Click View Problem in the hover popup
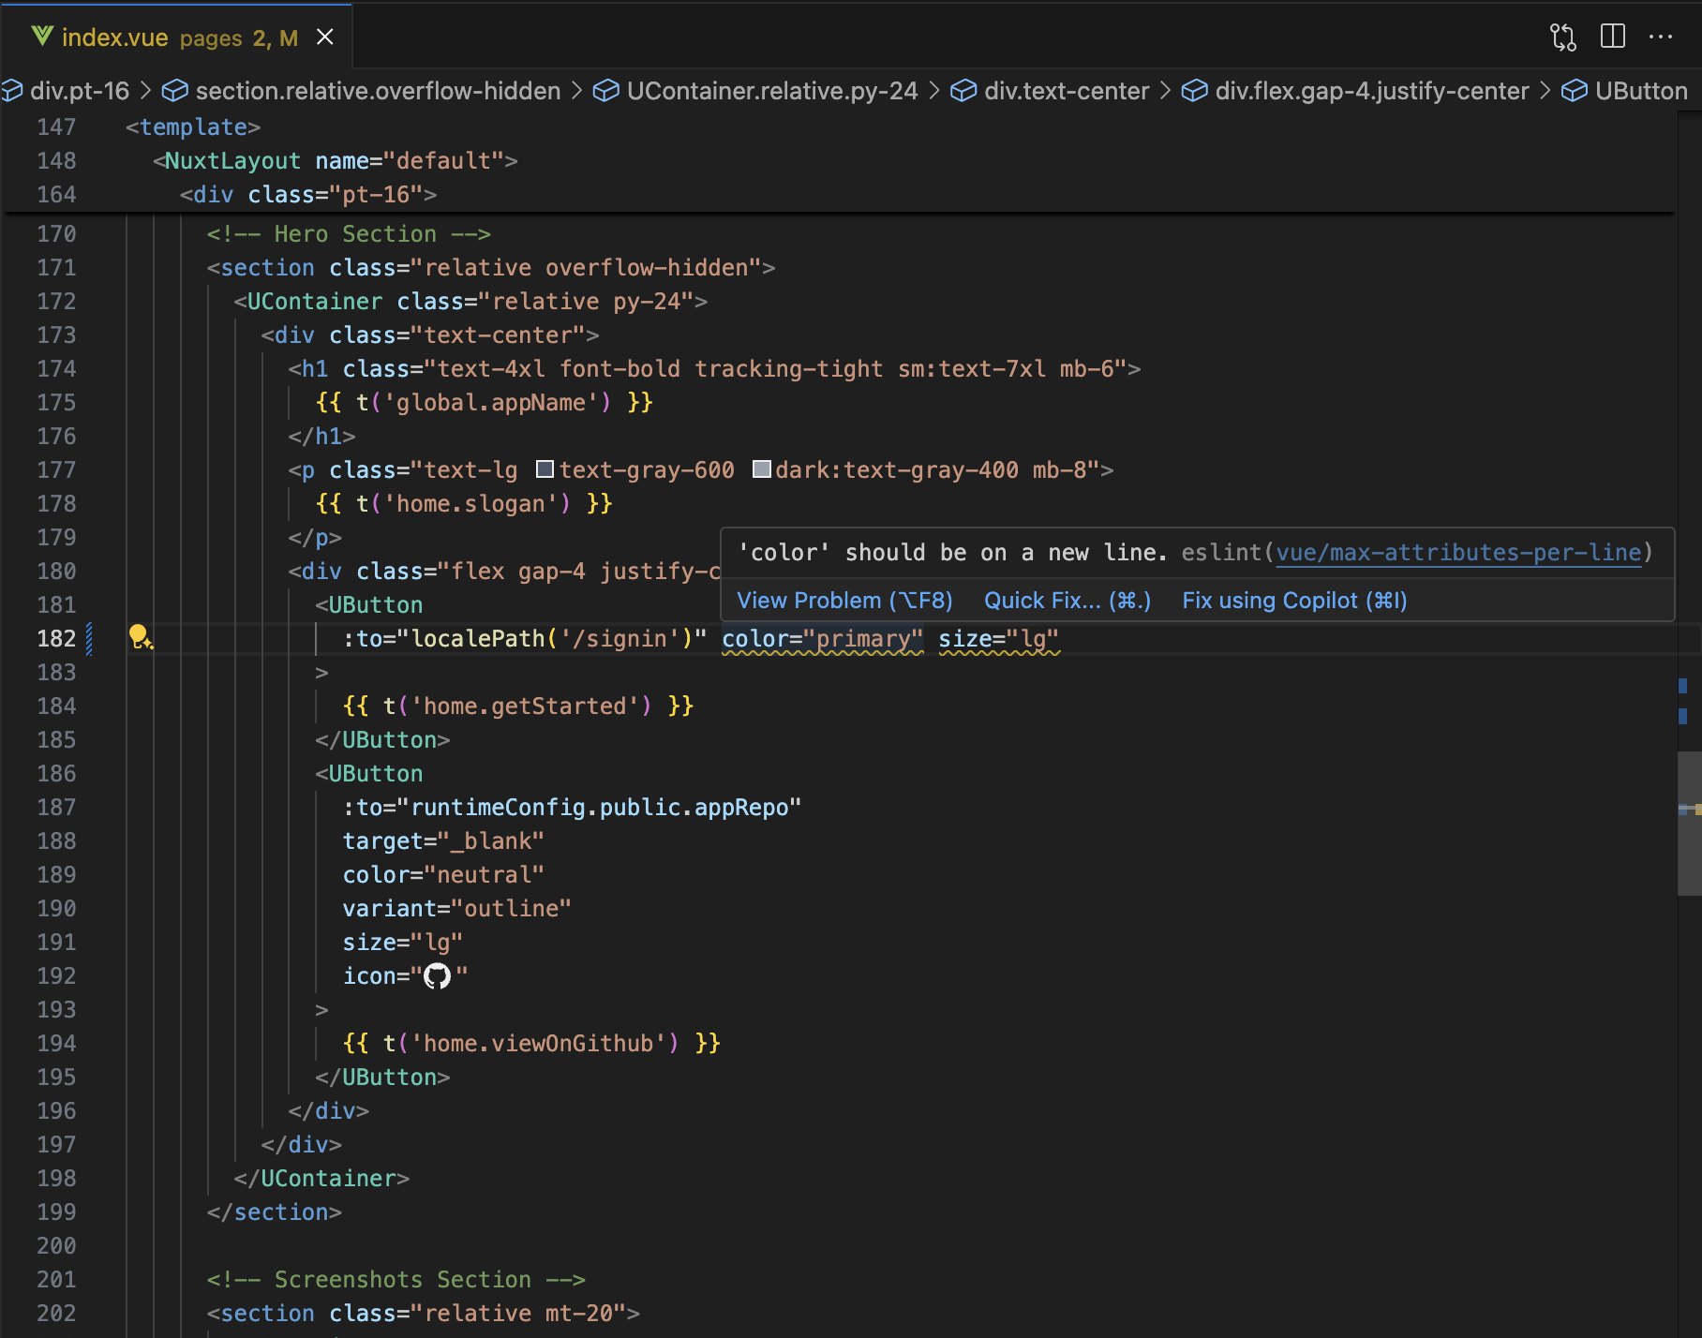This screenshot has width=1702, height=1338. coord(844,601)
